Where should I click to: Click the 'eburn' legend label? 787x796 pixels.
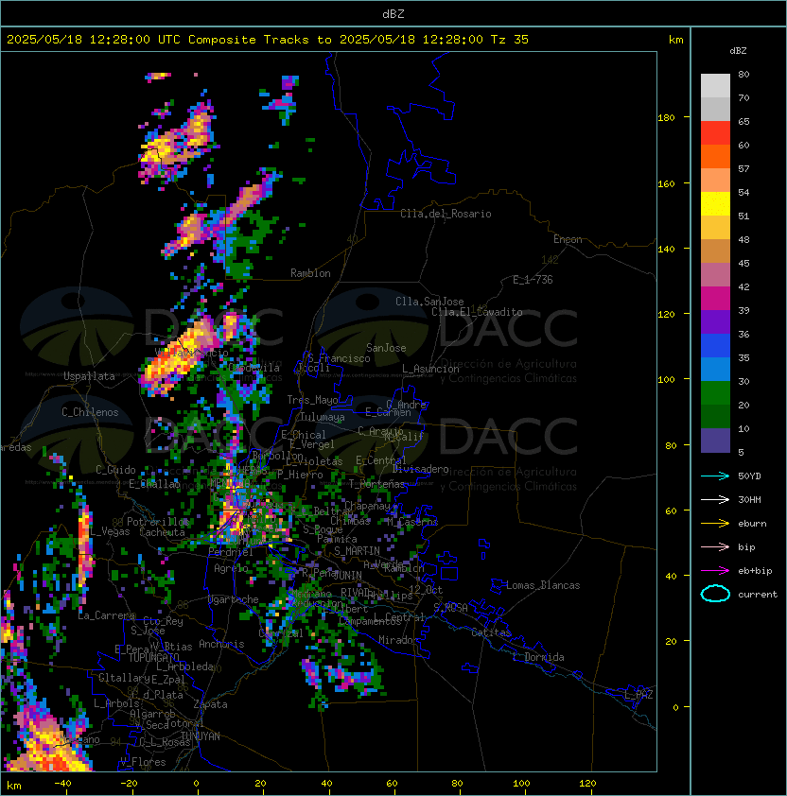coord(752,524)
